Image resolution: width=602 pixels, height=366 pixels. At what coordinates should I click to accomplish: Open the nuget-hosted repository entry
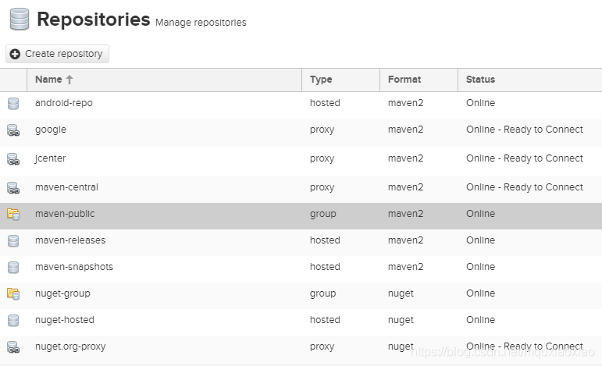coord(65,320)
